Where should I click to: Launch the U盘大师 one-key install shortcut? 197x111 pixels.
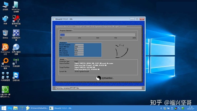(5, 92)
